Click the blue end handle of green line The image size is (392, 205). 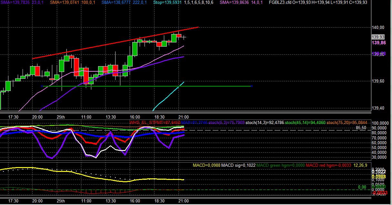[x=251, y=86]
